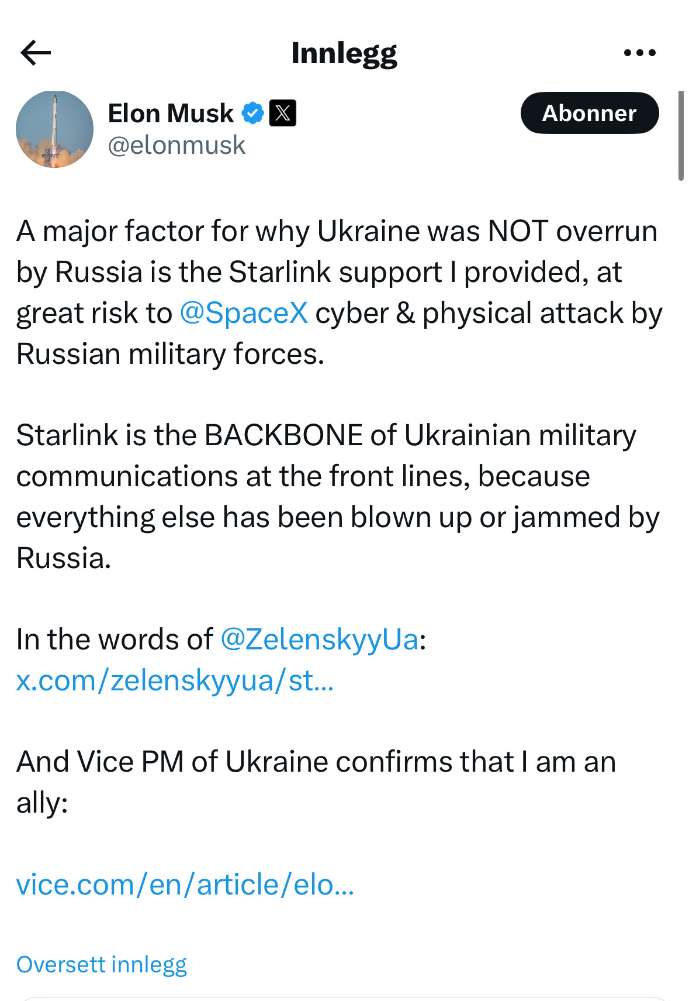
Task: Click the blue verified checkmark badge
Action: (x=252, y=113)
